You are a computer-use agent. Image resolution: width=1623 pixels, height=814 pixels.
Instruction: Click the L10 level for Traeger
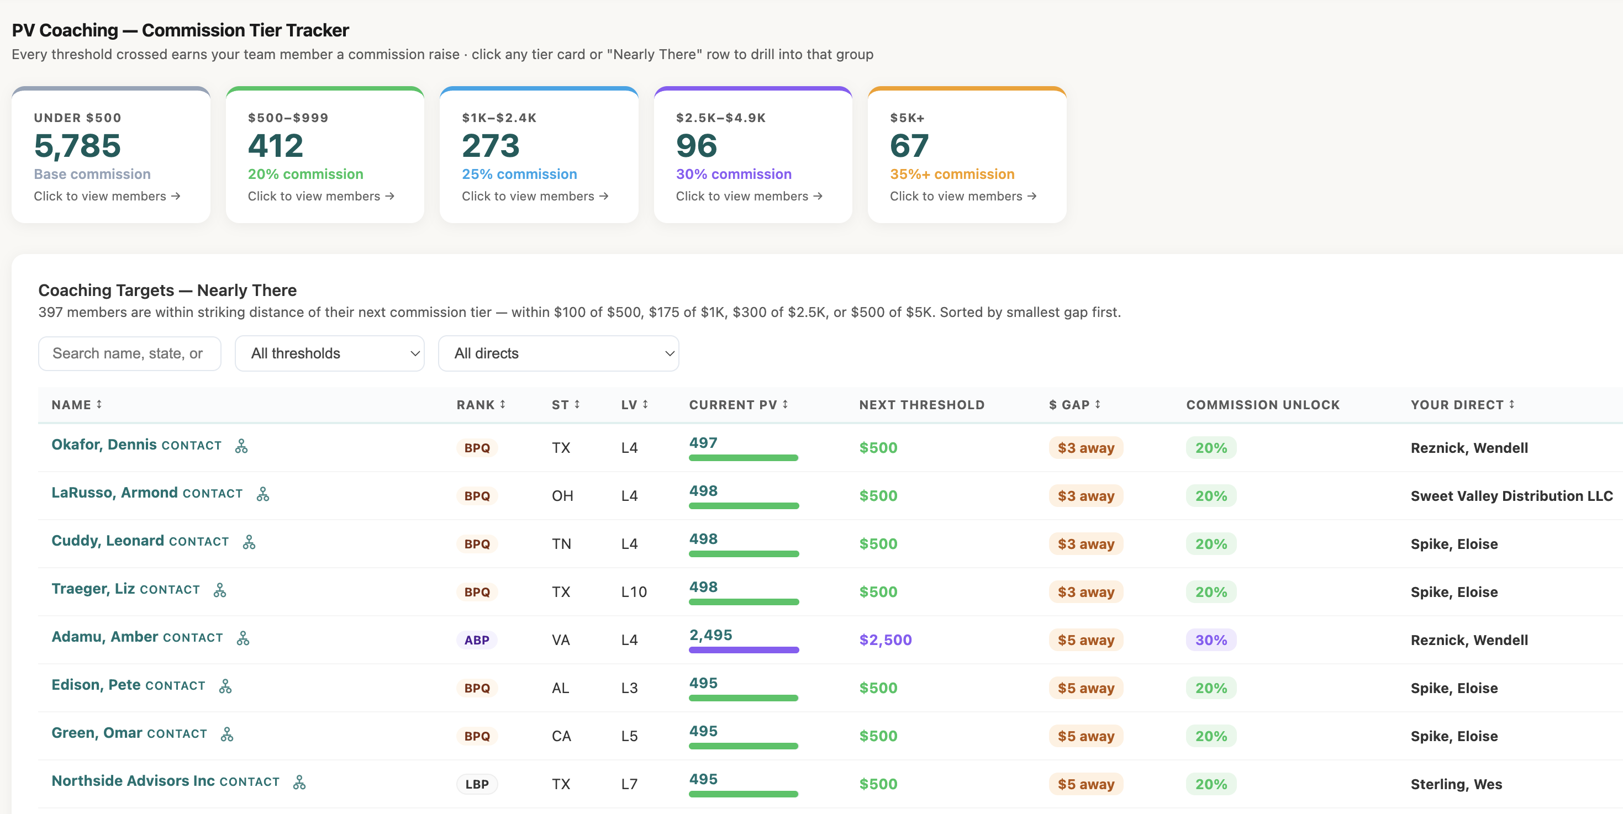pyautogui.click(x=634, y=592)
